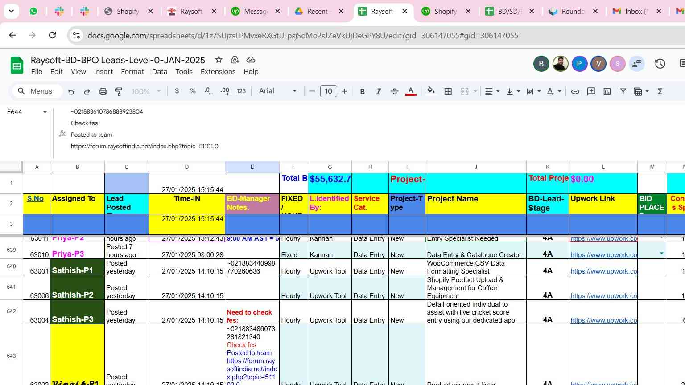Image resolution: width=685 pixels, height=385 pixels.
Task: Open version history clock icon
Action: click(660, 64)
